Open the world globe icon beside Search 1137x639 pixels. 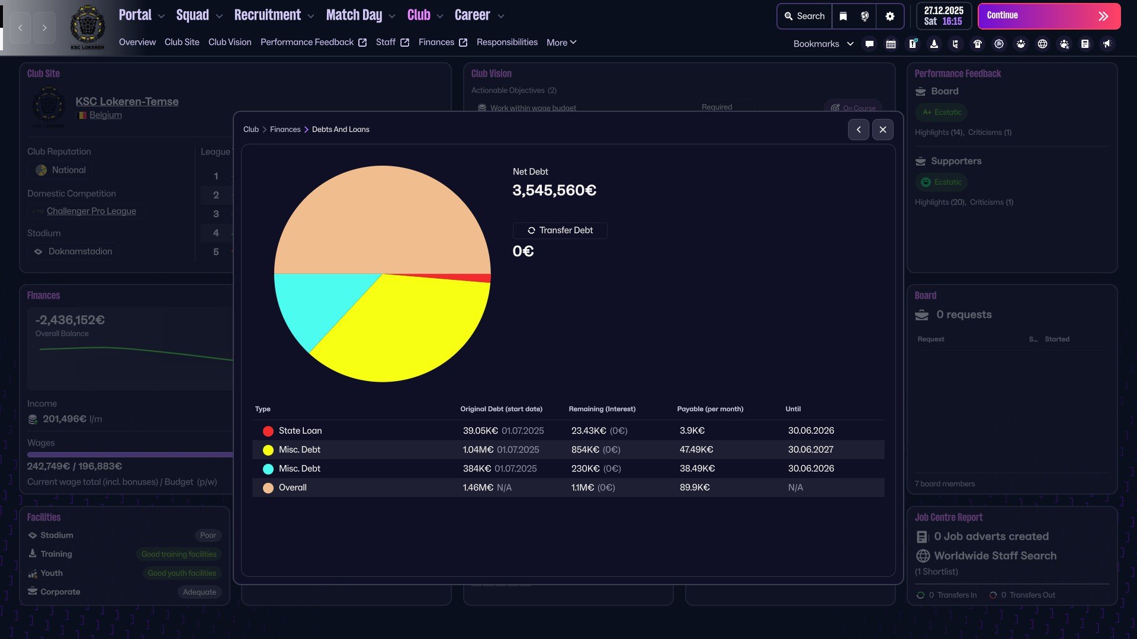pyautogui.click(x=865, y=17)
